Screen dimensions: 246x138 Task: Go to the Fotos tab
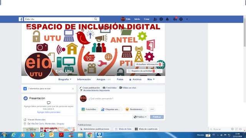pyautogui.click(x=120, y=79)
